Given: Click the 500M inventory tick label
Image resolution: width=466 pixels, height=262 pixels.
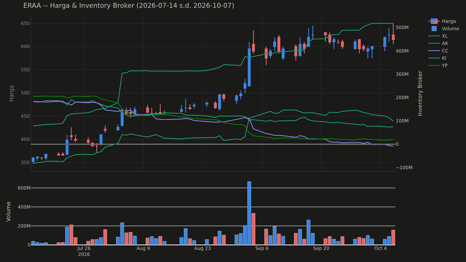Looking at the screenshot, I should pos(403,27).
